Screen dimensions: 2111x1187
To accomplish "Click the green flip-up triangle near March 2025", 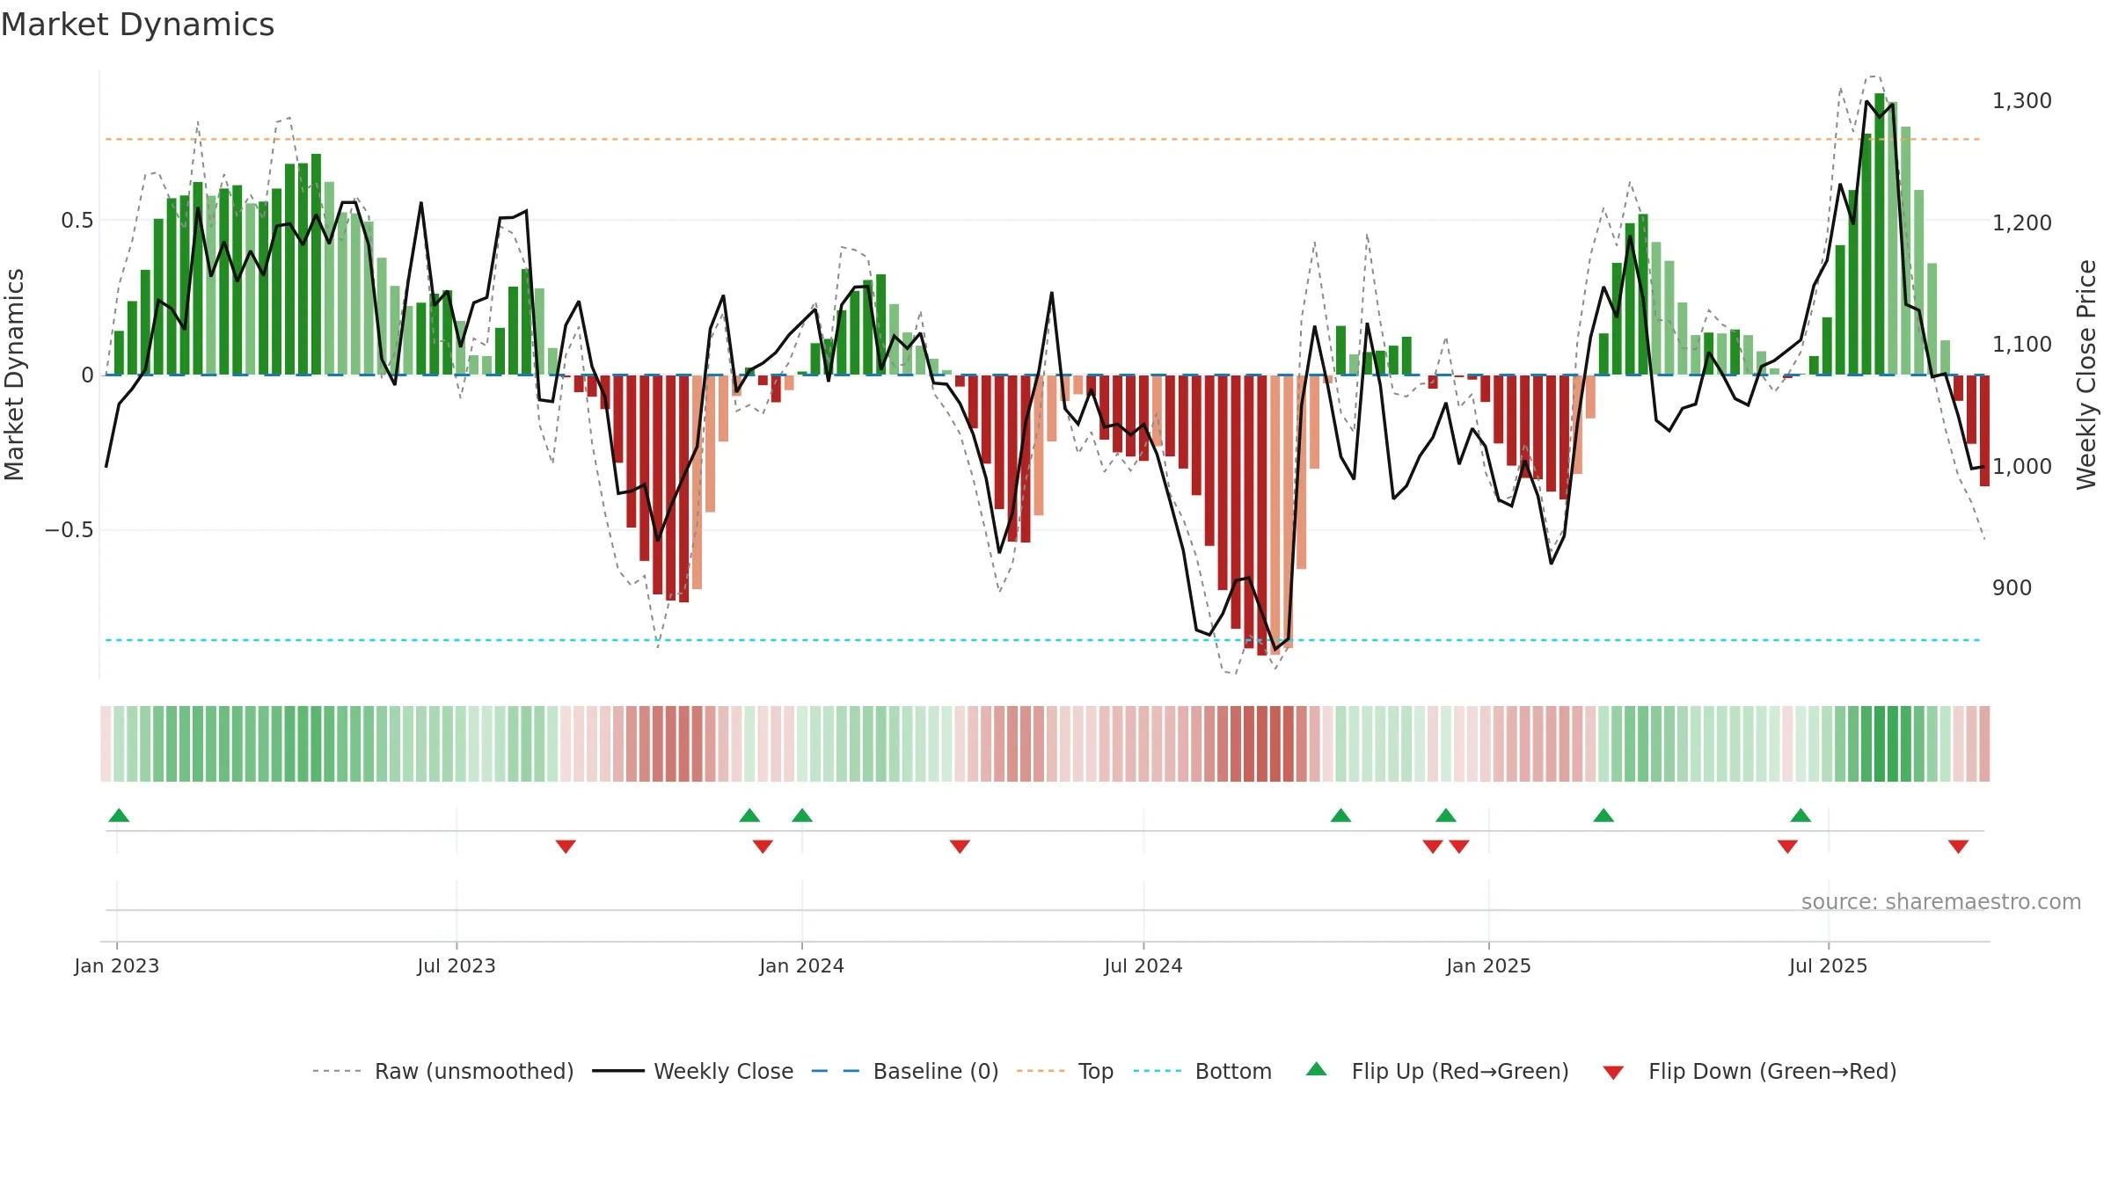I will [x=1603, y=815].
